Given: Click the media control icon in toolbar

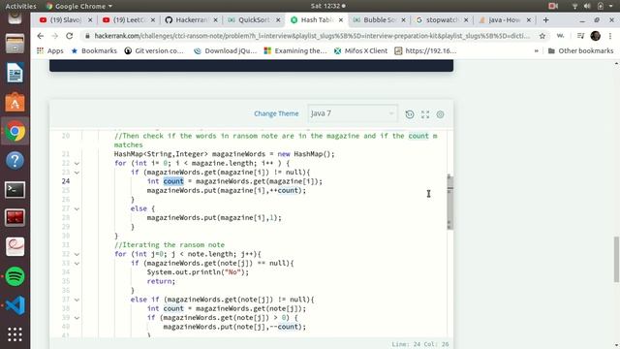Looking at the screenshot, I should tap(580, 36).
